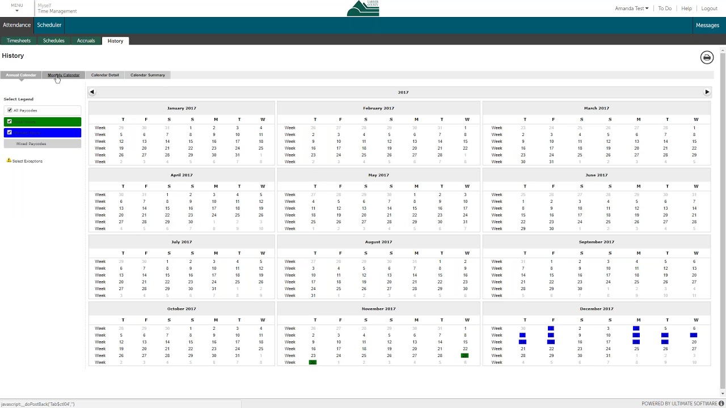Click the vertical page scrollbar

tap(722, 221)
